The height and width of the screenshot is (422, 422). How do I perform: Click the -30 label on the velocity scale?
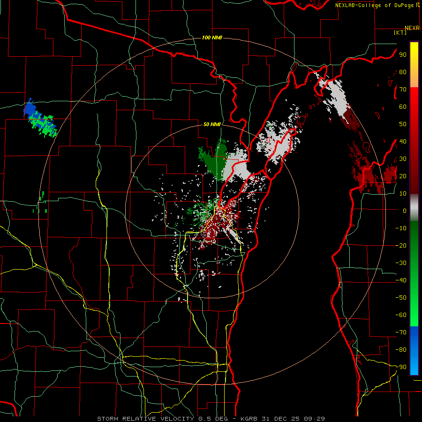[x=401, y=263]
